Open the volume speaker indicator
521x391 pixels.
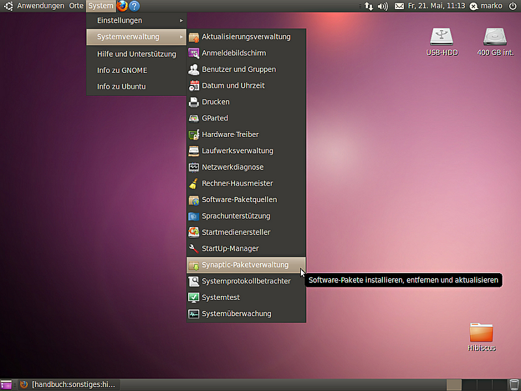point(383,6)
